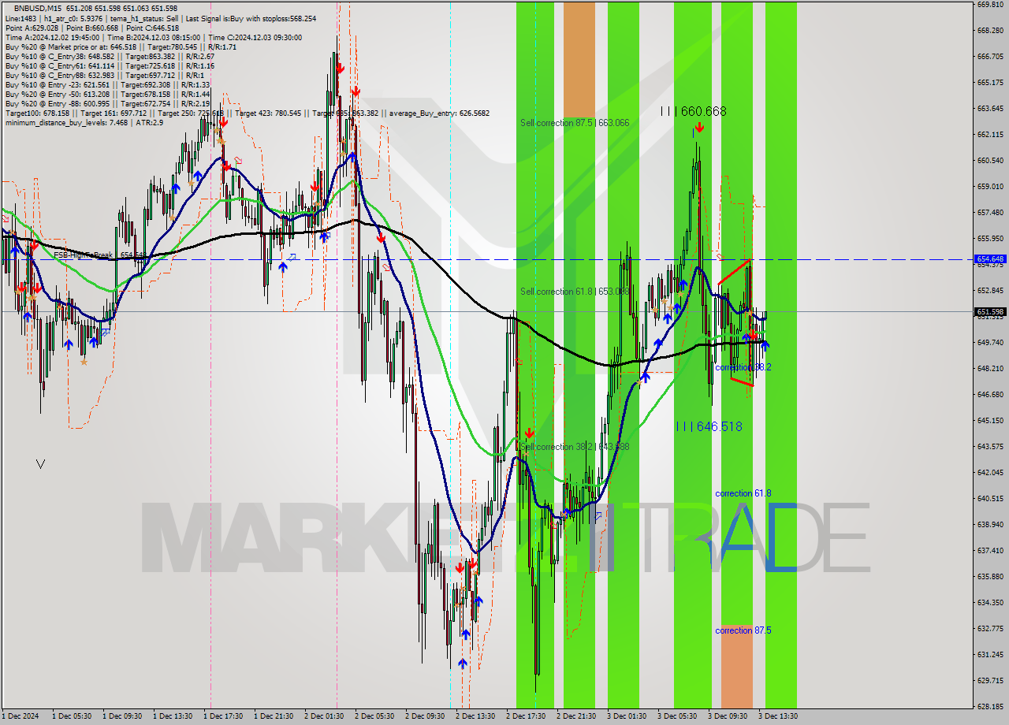
Task: Click the '3 Dec 01:30' time axis label
Action: coord(627,716)
